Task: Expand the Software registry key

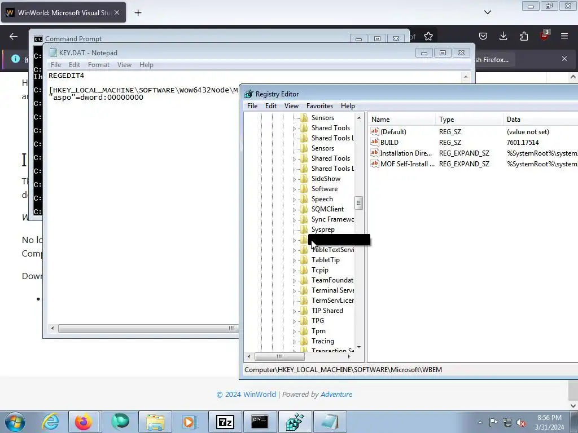Action: tap(294, 189)
